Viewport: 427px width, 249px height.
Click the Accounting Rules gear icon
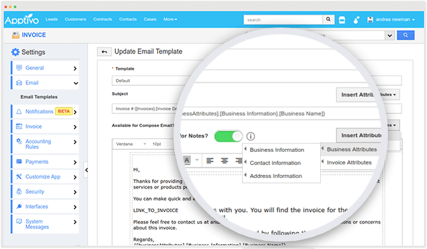[x=19, y=141]
